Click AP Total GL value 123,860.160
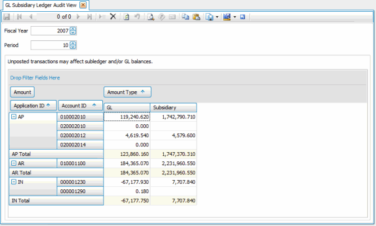Screen dimensions: 376x226 [x=127, y=154]
